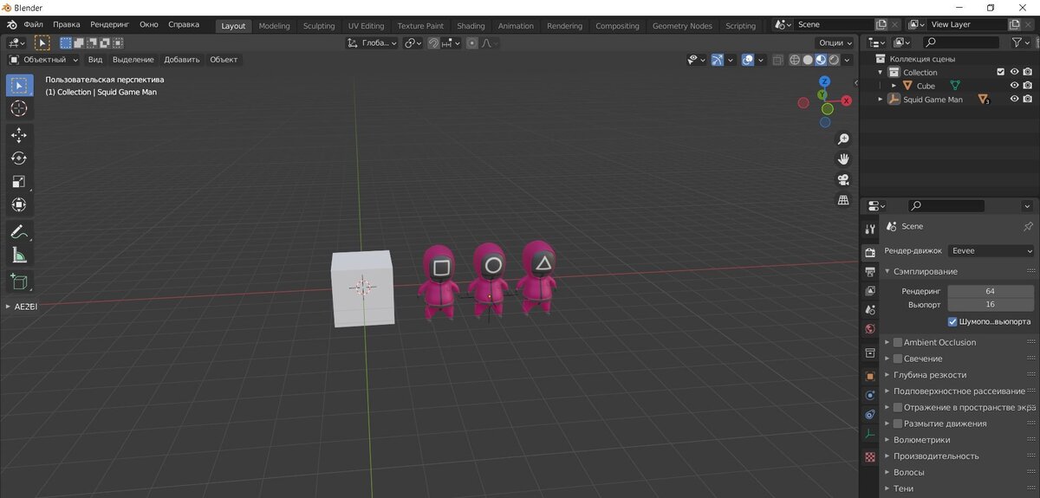The image size is (1040, 498).
Task: Toggle the Collection exclude checkbox in the outliner
Action: tap(1000, 72)
